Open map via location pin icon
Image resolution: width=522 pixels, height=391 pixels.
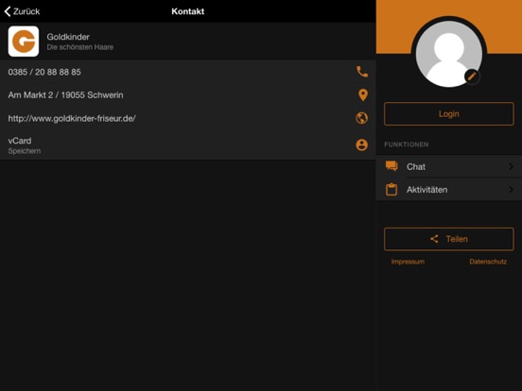tap(363, 95)
